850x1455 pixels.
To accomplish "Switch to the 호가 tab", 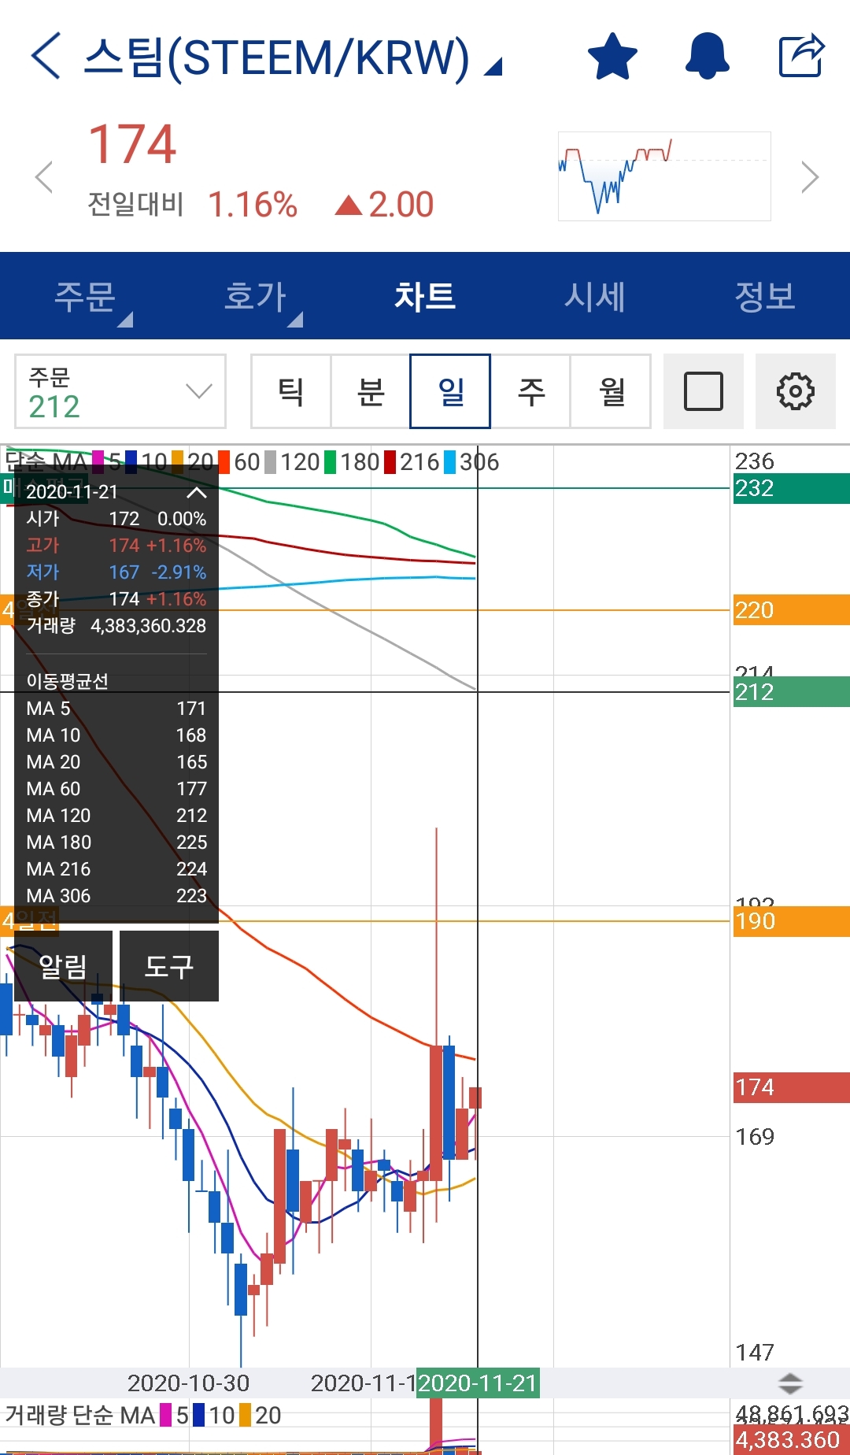I will [x=255, y=297].
